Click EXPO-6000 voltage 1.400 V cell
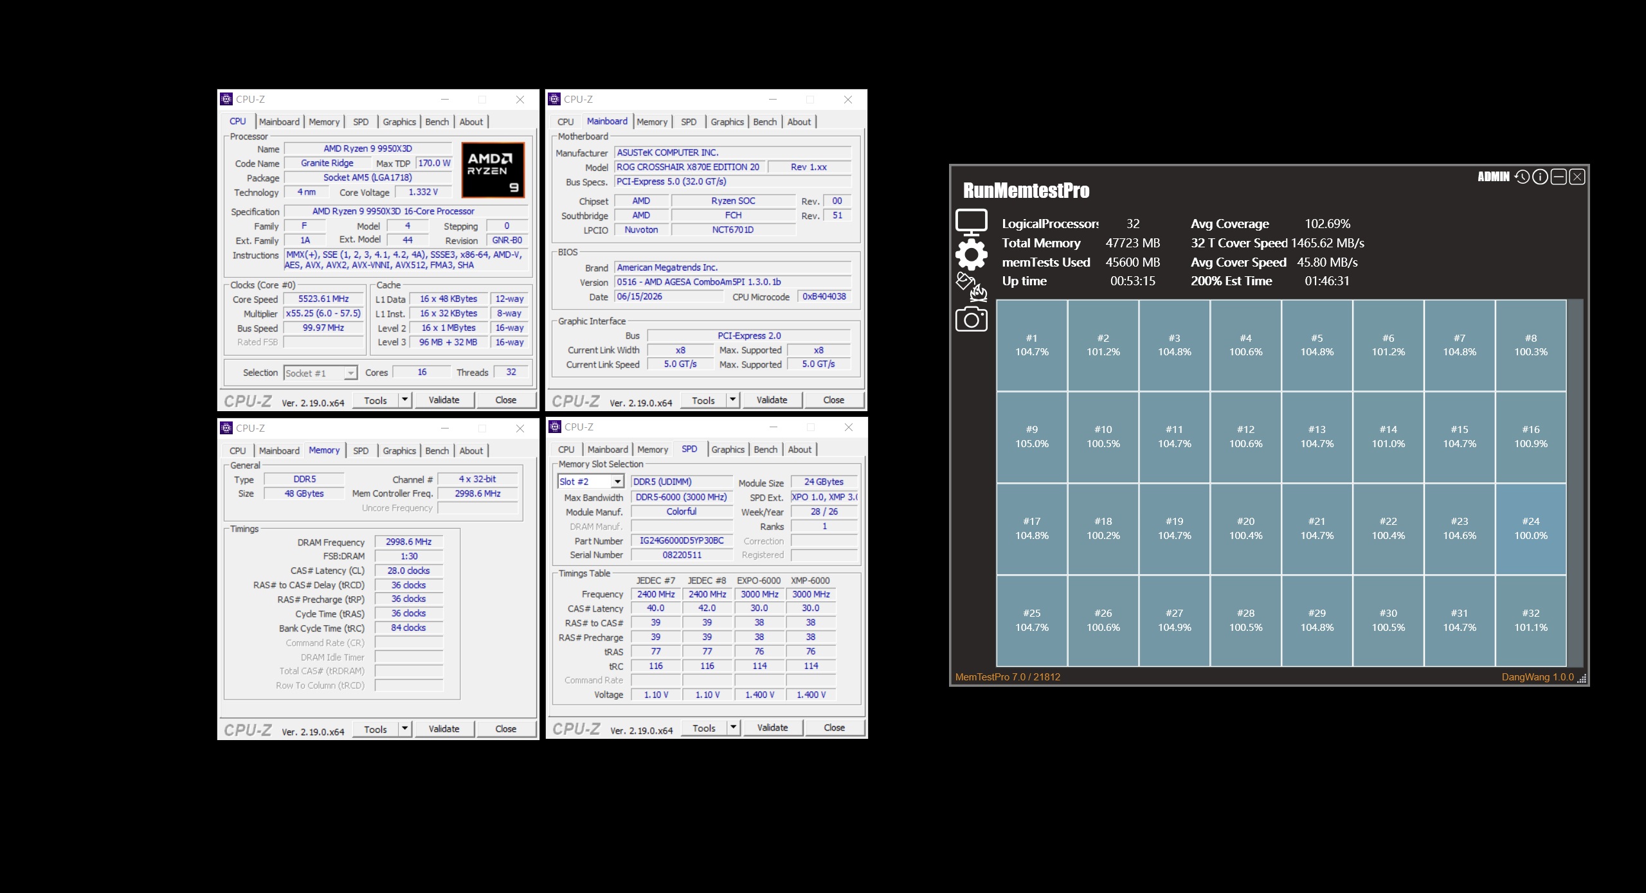The width and height of the screenshot is (1646, 893). click(x=759, y=694)
